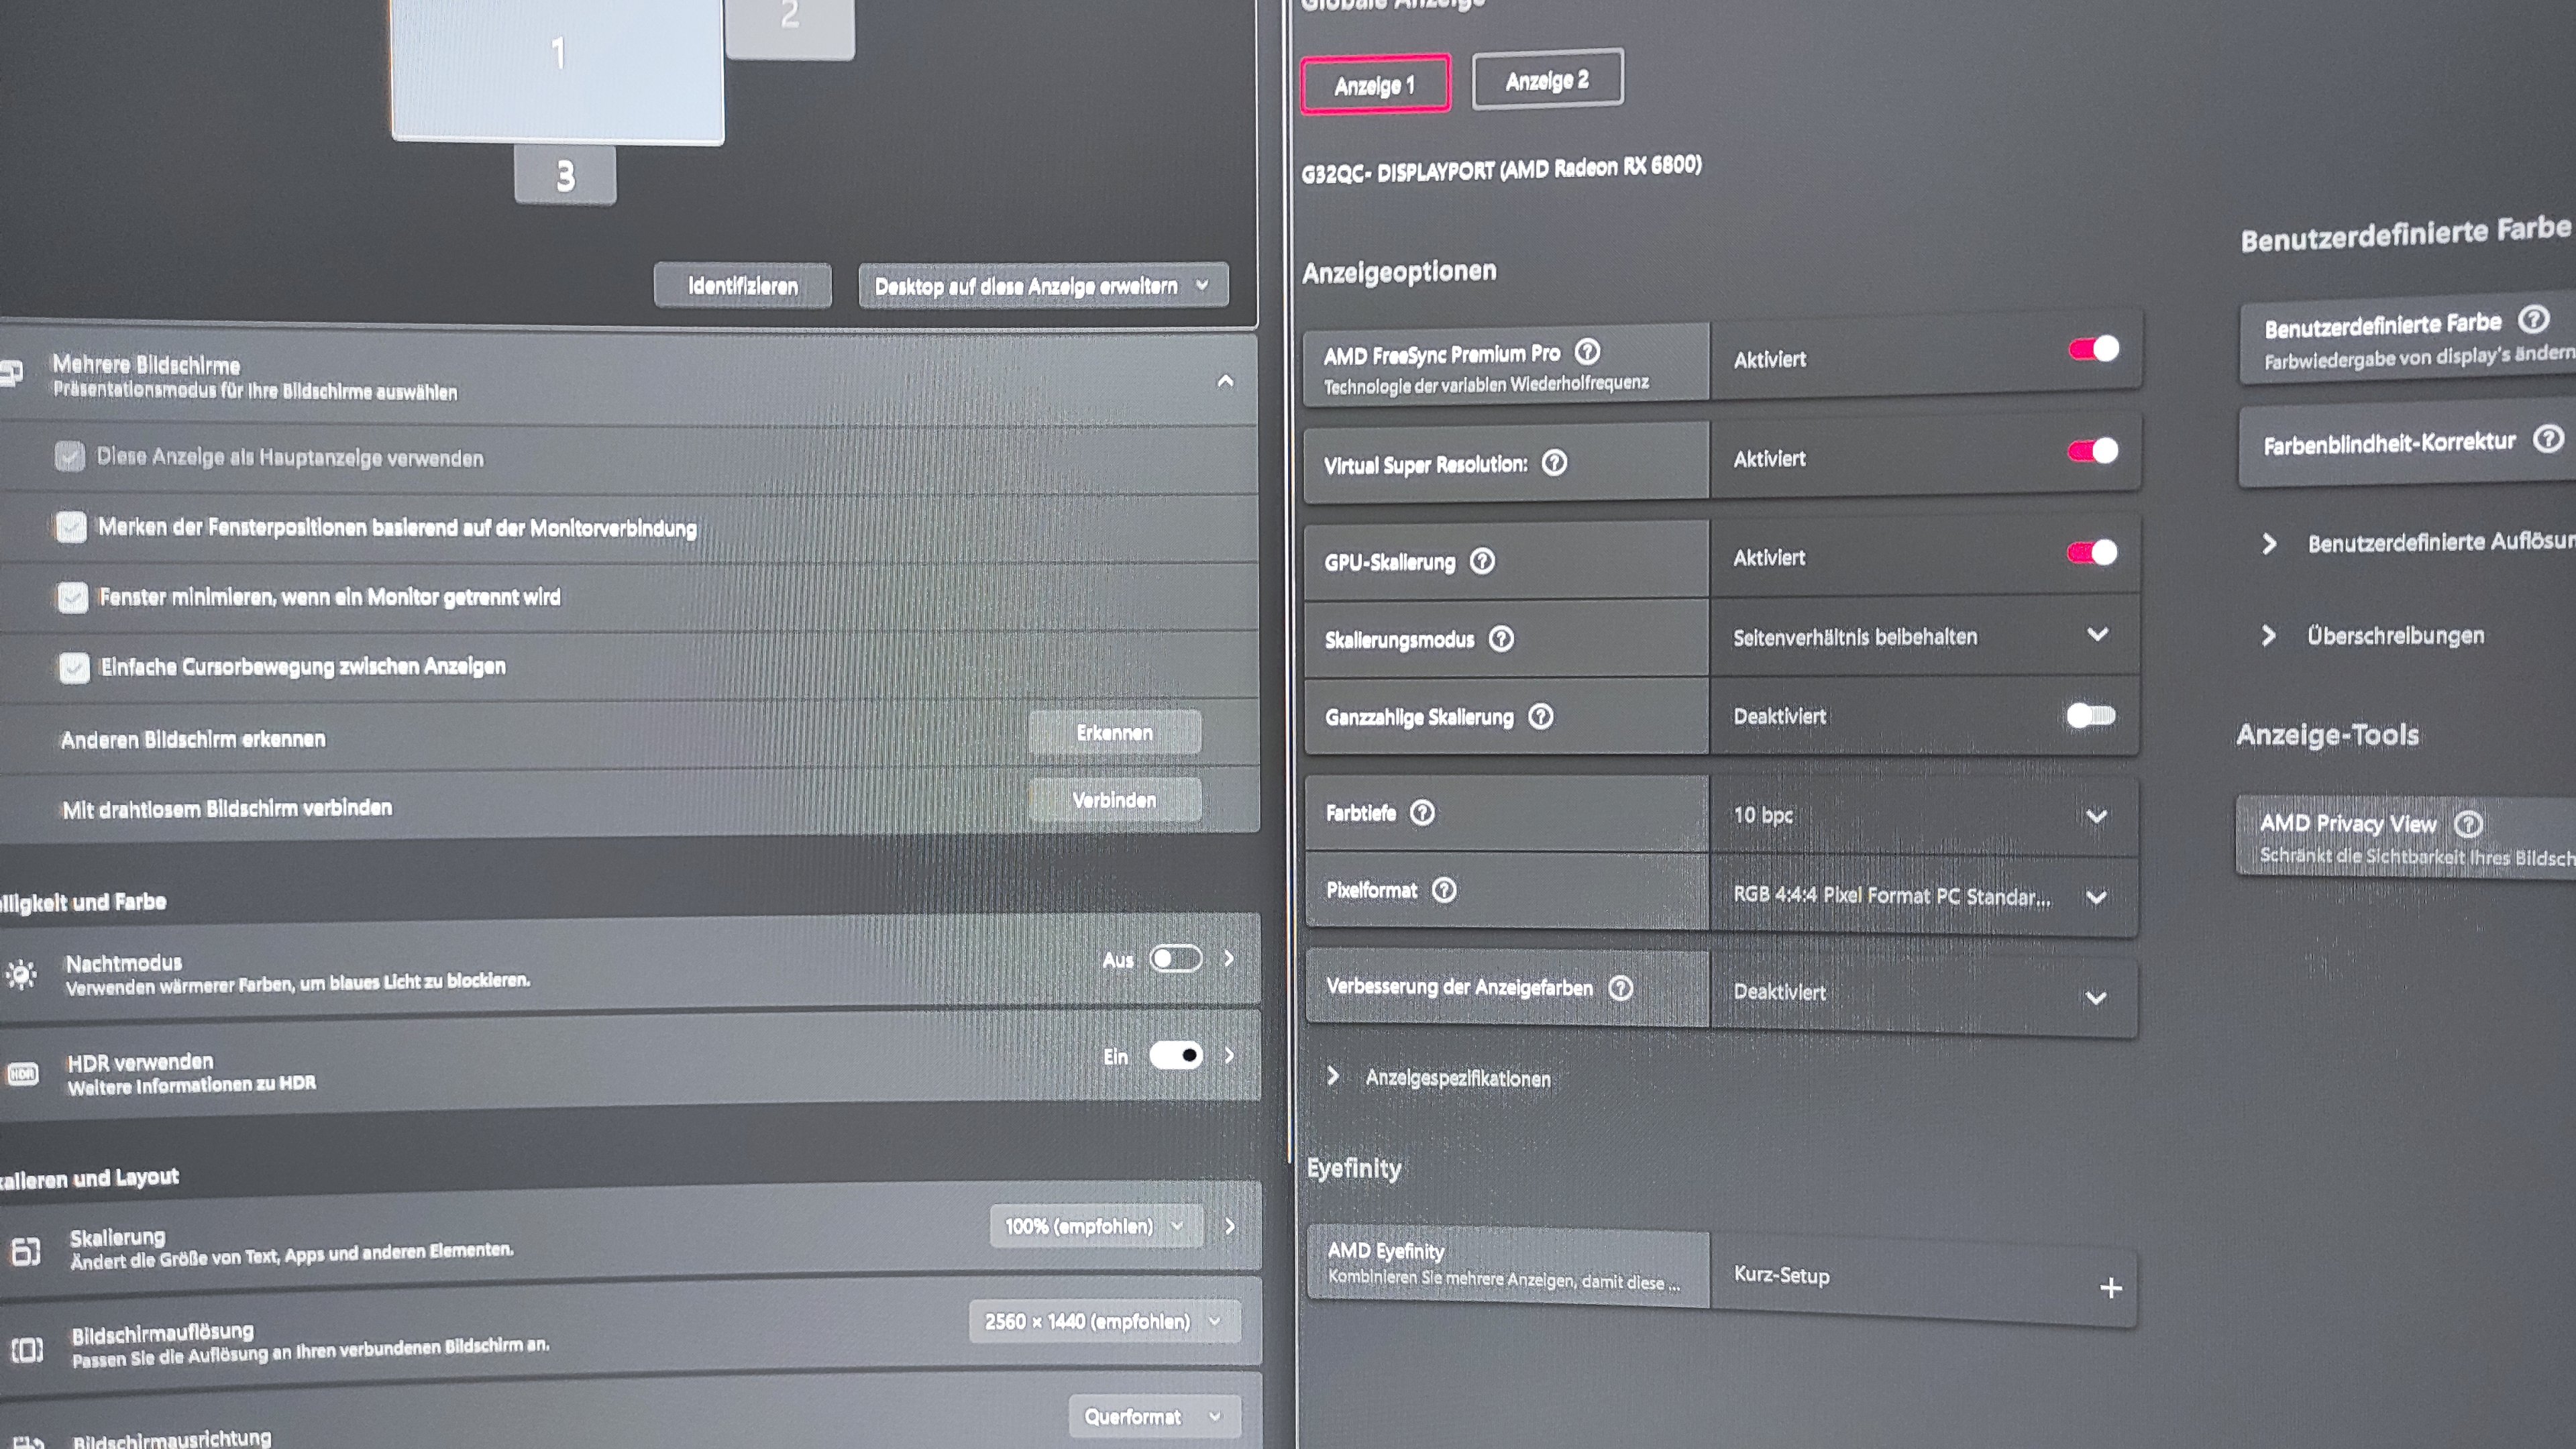Image resolution: width=2576 pixels, height=1449 pixels.
Task: Click help icon next to AMD FreeSync Premium Pro
Action: pyautogui.click(x=1587, y=351)
